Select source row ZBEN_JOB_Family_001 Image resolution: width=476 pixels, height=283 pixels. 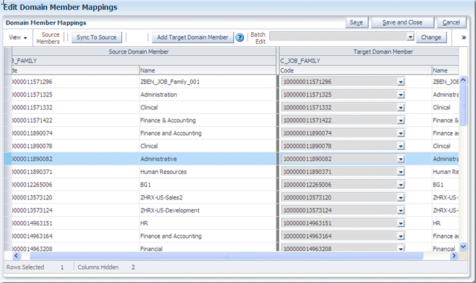pyautogui.click(x=144, y=82)
